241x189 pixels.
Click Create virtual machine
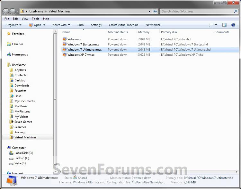click(124, 25)
